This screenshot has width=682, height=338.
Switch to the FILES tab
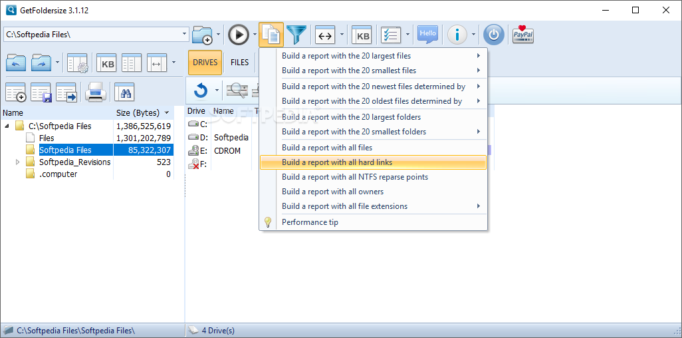[240, 63]
